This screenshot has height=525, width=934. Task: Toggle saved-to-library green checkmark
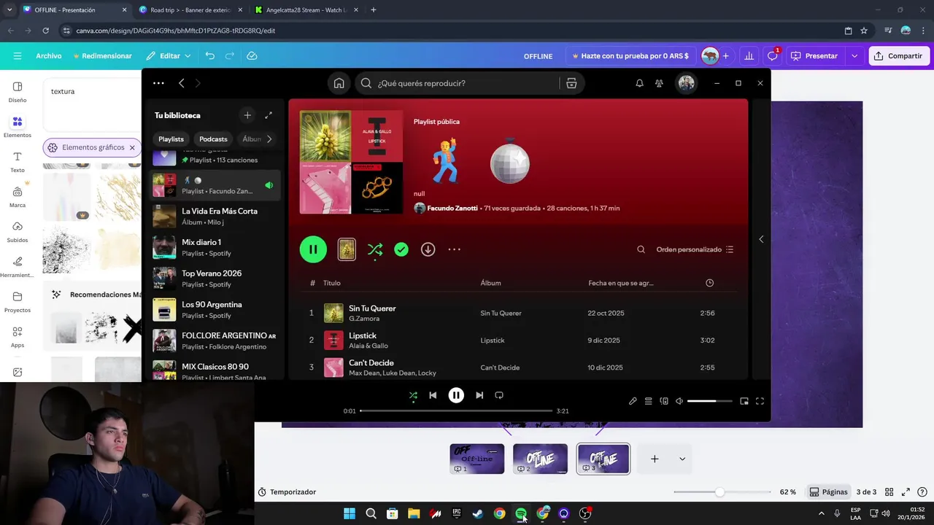pyautogui.click(x=401, y=249)
